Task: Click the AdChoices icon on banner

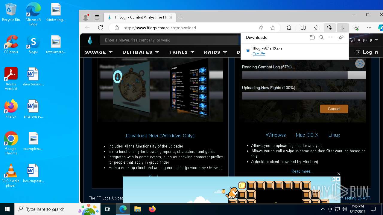Action: click(333, 179)
